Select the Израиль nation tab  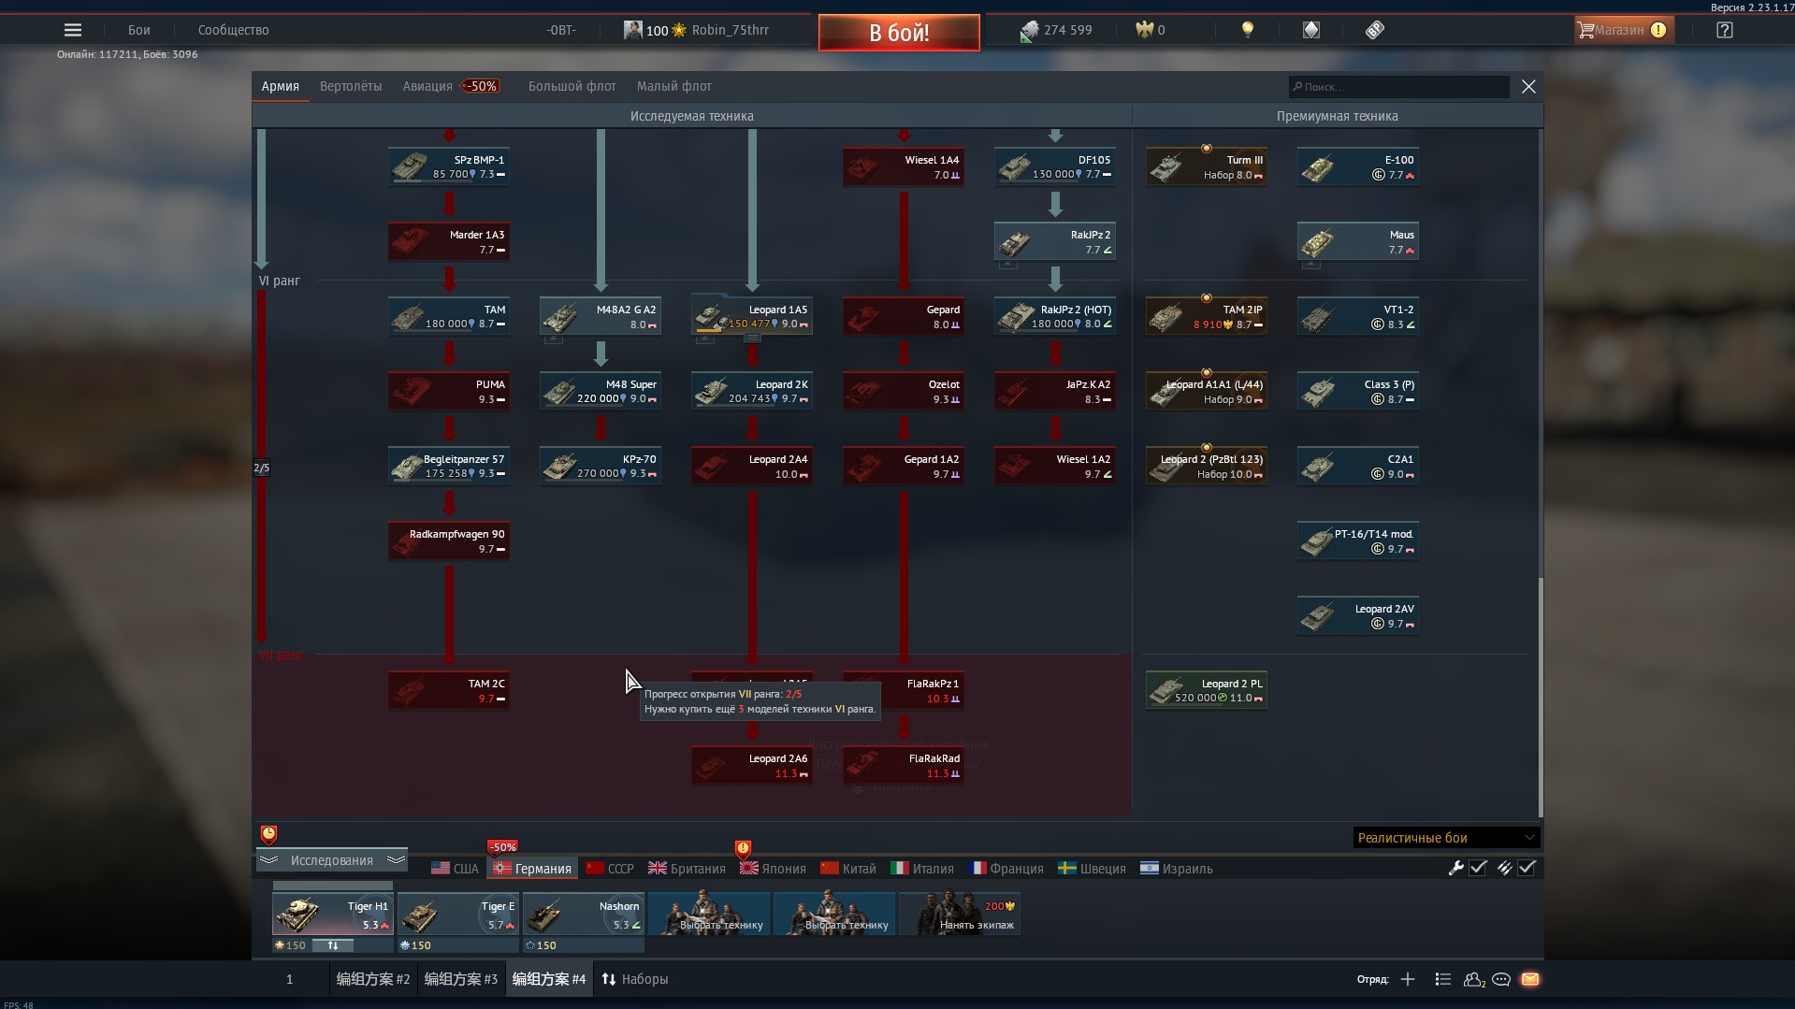(x=1177, y=869)
